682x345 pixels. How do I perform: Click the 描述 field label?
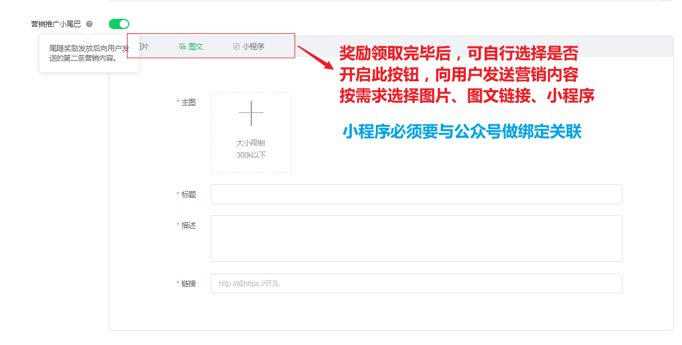click(188, 226)
